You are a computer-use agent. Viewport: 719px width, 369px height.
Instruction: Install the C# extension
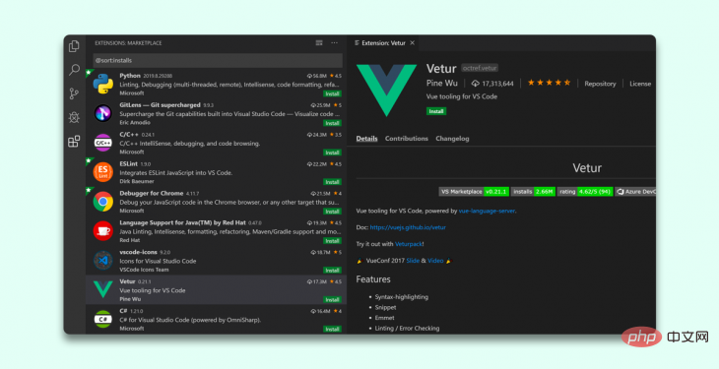[x=332, y=329]
